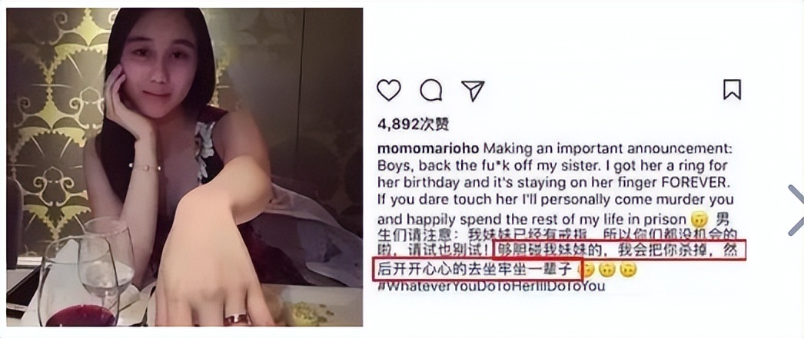Viewport: 804px width, 338px height.
Task: Open the #WhateverYouDoToHerIllDoToYou hashtag
Action: point(491,287)
